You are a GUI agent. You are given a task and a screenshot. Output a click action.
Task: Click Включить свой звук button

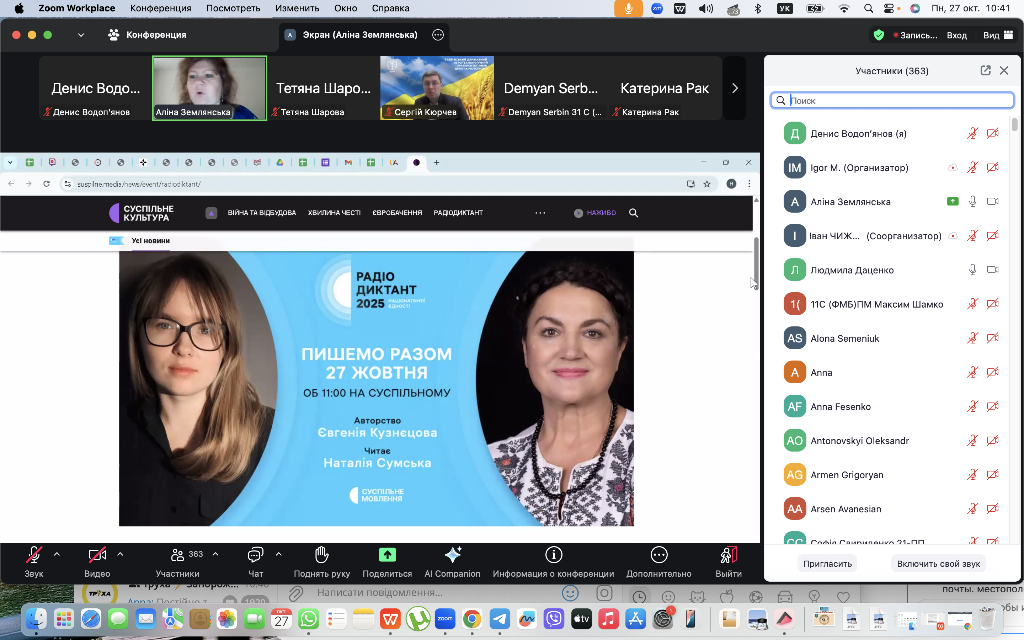[x=938, y=564]
